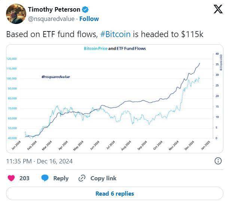Click the @nsquaredvalue watermark in chart
Image resolution: width=229 pixels, height=202 pixels.
click(56, 77)
